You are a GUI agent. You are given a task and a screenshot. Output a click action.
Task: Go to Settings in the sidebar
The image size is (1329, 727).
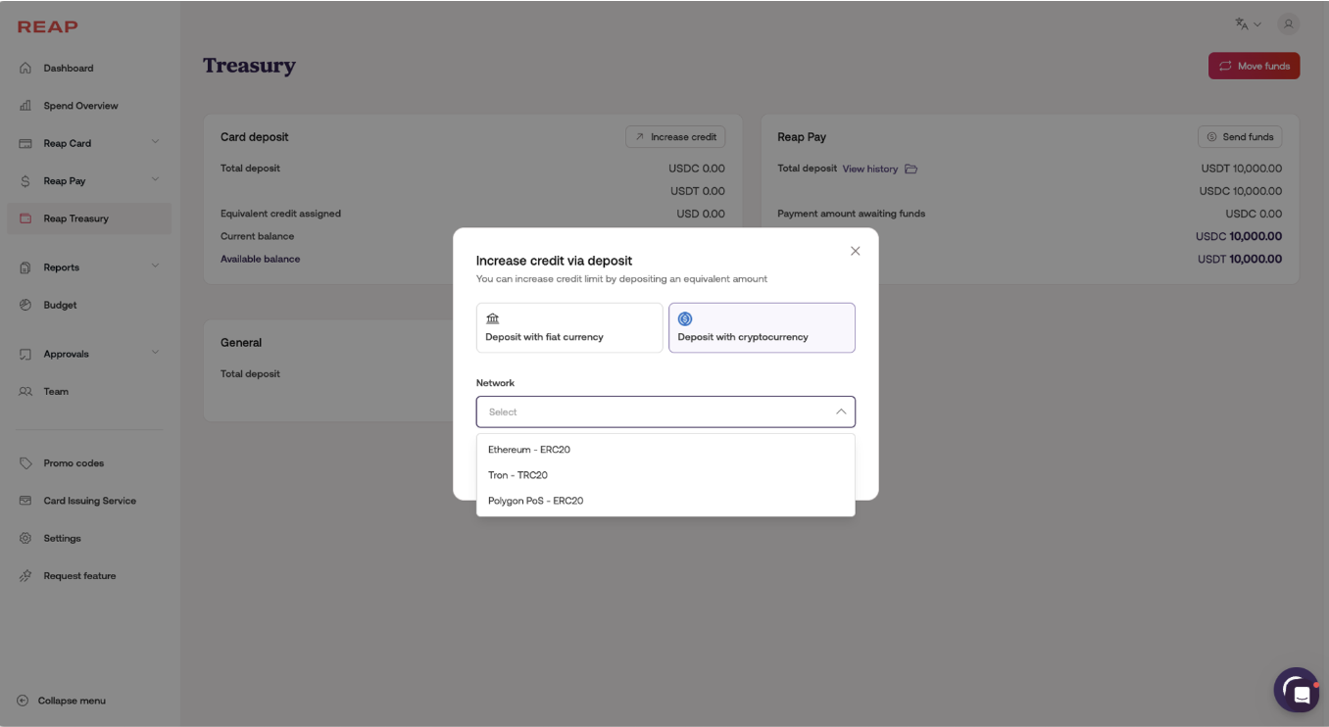pyautogui.click(x=62, y=538)
